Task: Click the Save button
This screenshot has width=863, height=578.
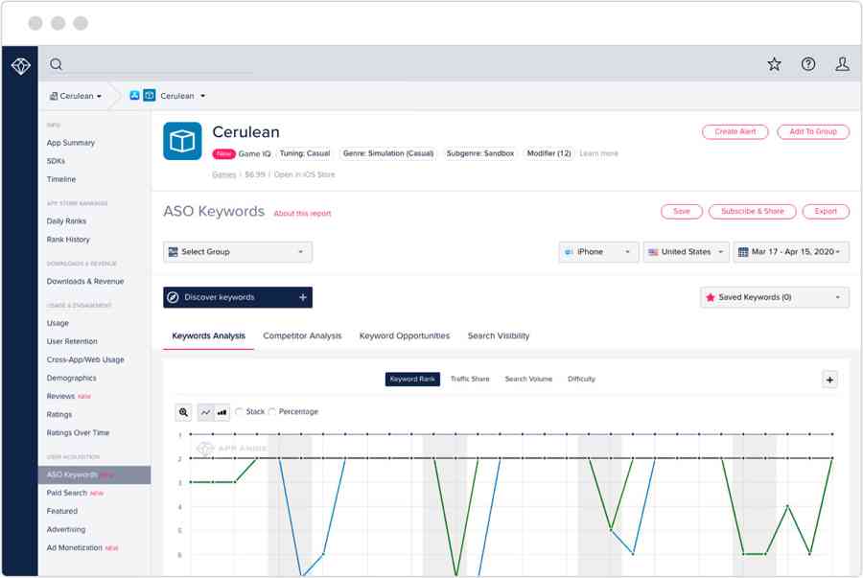Action: click(x=682, y=212)
